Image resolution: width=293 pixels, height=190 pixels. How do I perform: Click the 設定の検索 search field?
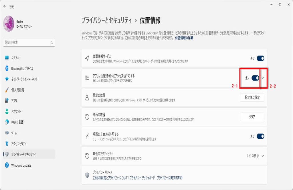pos(27,42)
